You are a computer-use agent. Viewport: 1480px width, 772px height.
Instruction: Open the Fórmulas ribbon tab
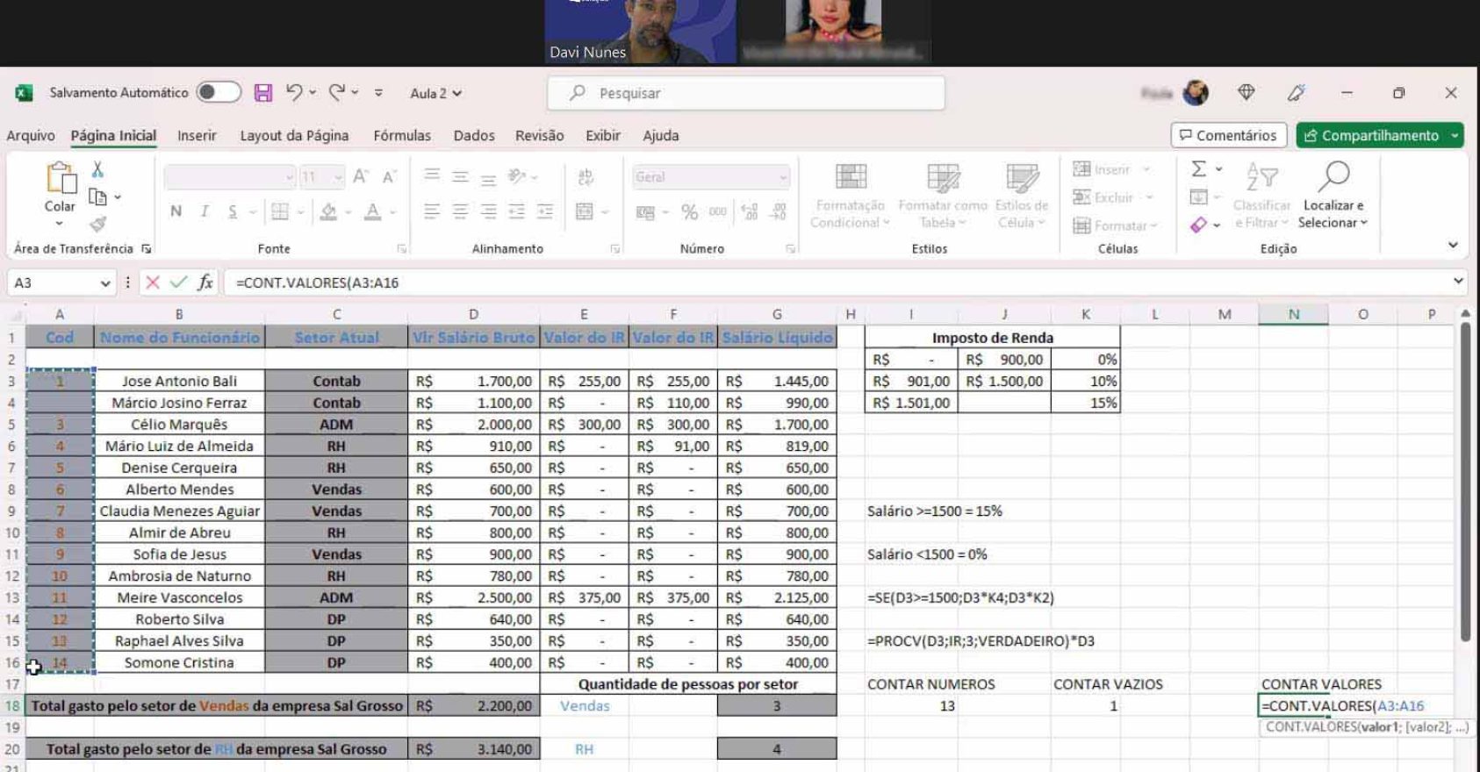pos(402,135)
